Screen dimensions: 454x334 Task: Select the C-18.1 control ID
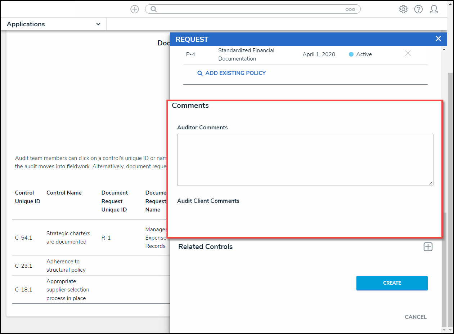click(x=23, y=290)
